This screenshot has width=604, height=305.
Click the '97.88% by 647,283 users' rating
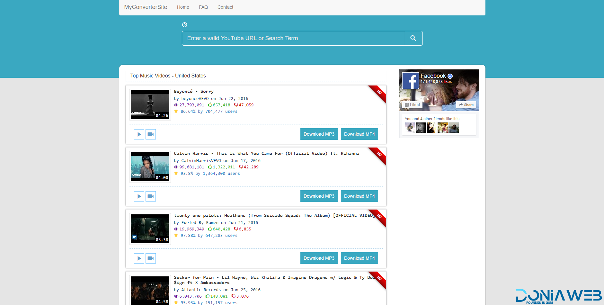209,236
